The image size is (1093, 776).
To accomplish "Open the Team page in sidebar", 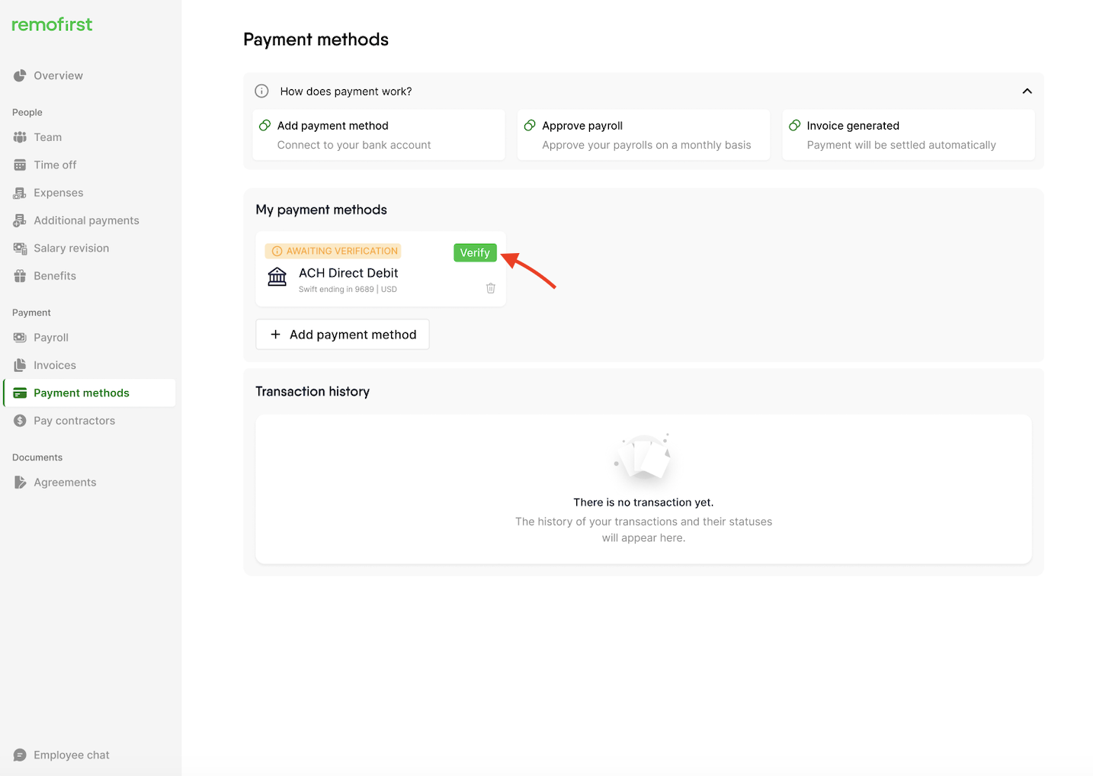I will pos(47,137).
